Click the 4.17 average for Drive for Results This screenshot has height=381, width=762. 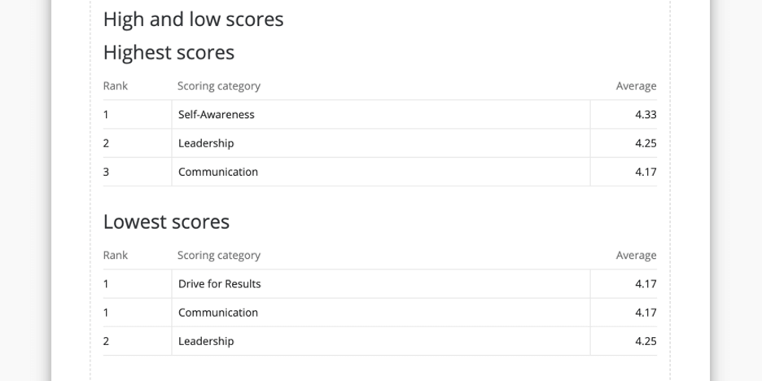click(x=646, y=284)
